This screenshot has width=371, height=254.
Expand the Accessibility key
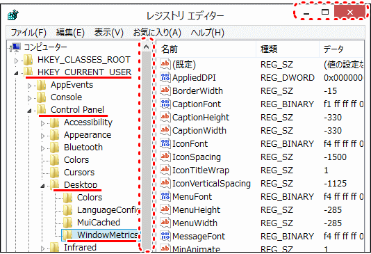(42, 123)
